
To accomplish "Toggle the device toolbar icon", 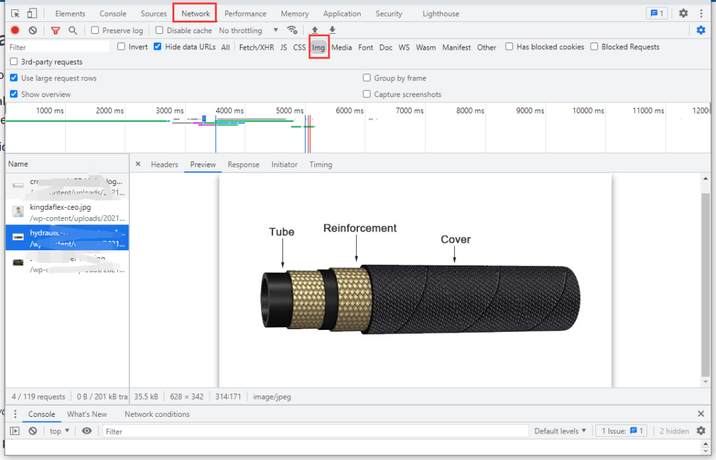I will coord(32,13).
